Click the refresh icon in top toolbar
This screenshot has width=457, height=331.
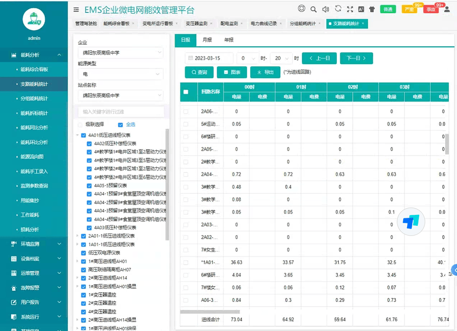pos(338,9)
